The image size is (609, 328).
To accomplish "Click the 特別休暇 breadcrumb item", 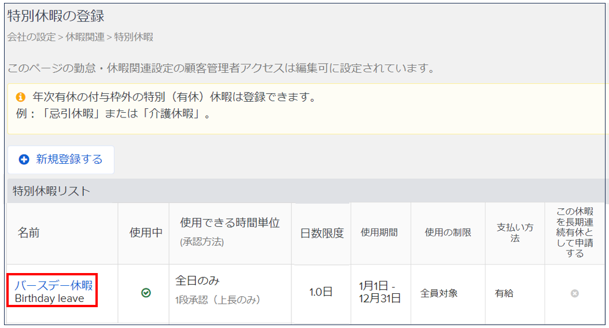I will click(x=134, y=37).
